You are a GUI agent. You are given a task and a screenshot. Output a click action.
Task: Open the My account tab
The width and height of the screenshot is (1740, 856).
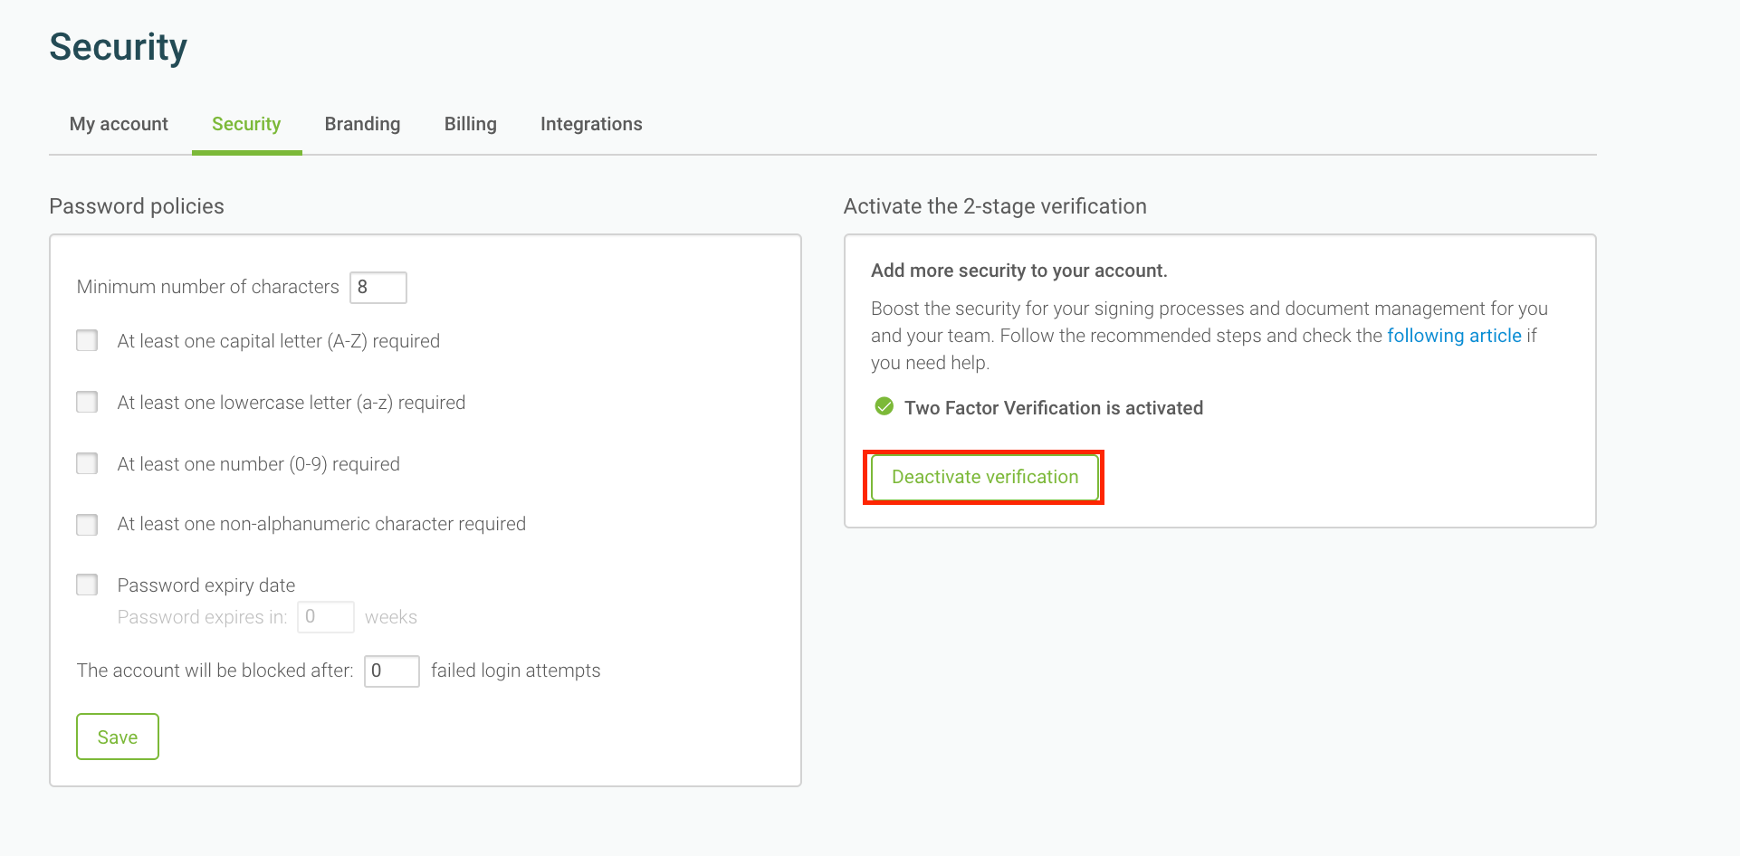[x=119, y=124]
